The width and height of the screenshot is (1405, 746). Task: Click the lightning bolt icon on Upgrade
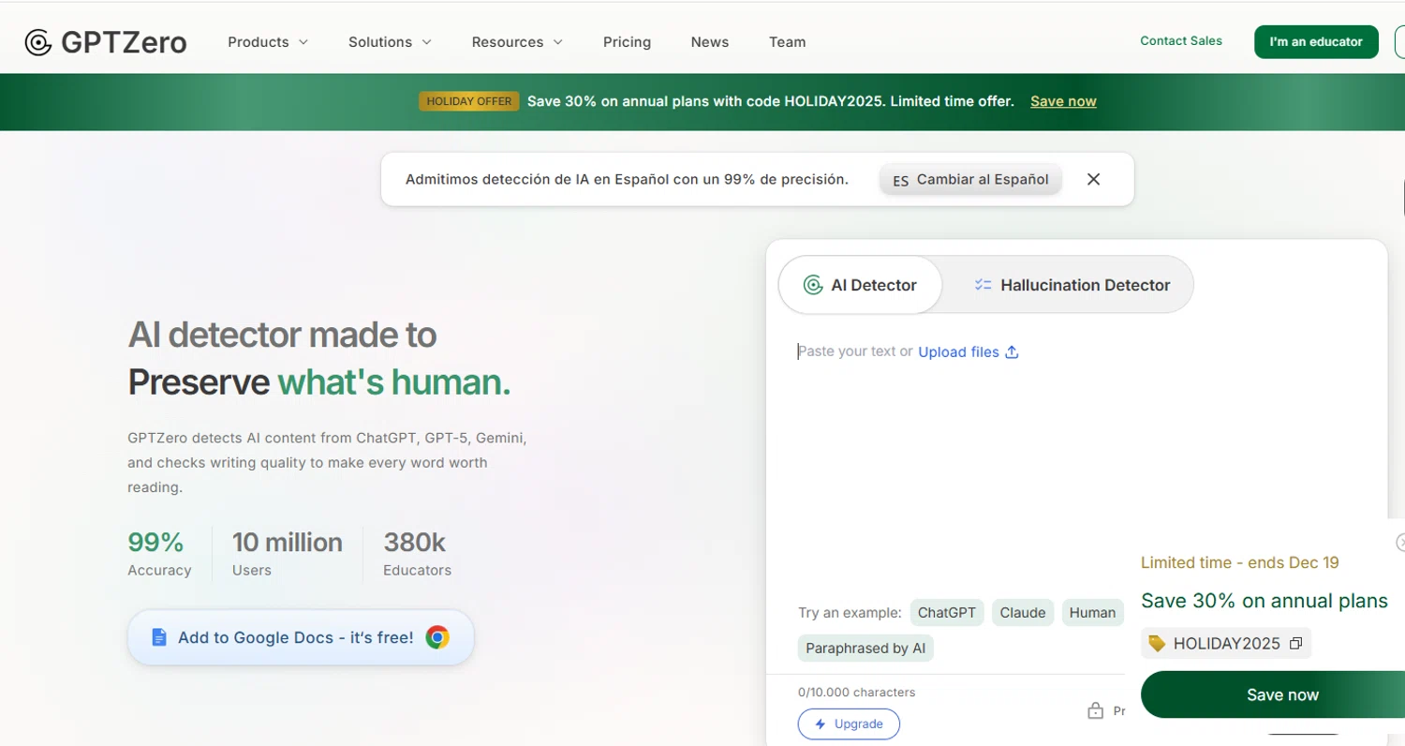coord(821,724)
